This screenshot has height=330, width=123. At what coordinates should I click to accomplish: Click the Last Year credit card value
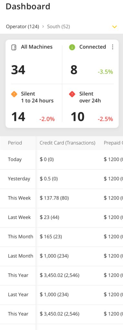tap(54, 295)
